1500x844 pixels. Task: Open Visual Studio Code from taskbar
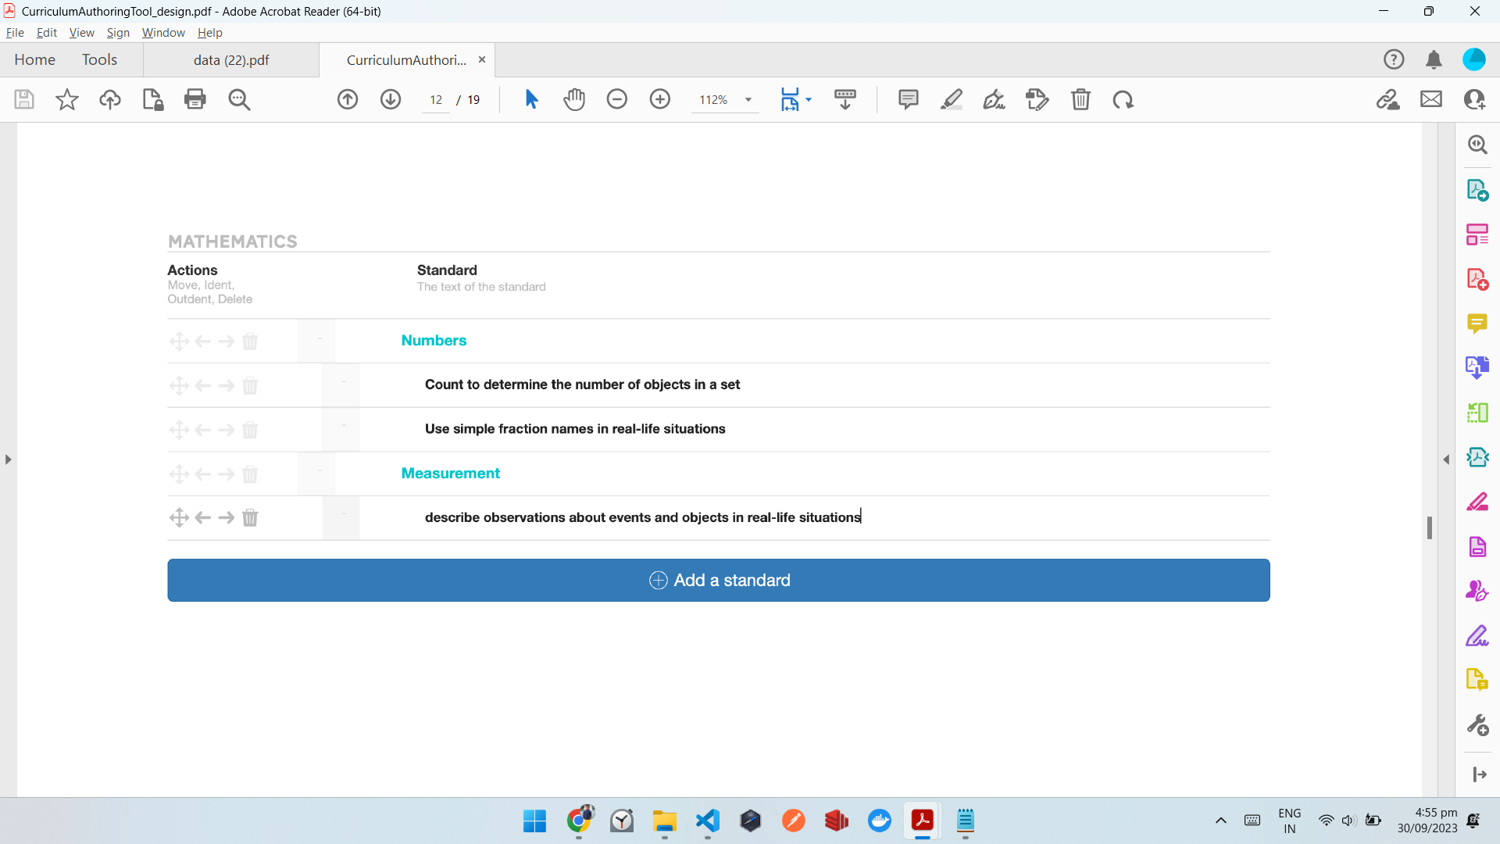coord(707,821)
